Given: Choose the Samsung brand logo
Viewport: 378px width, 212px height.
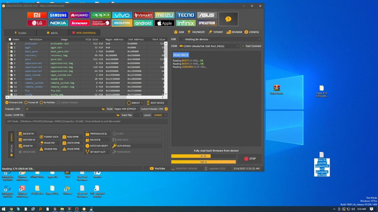Looking at the screenshot, I should 58,15.
